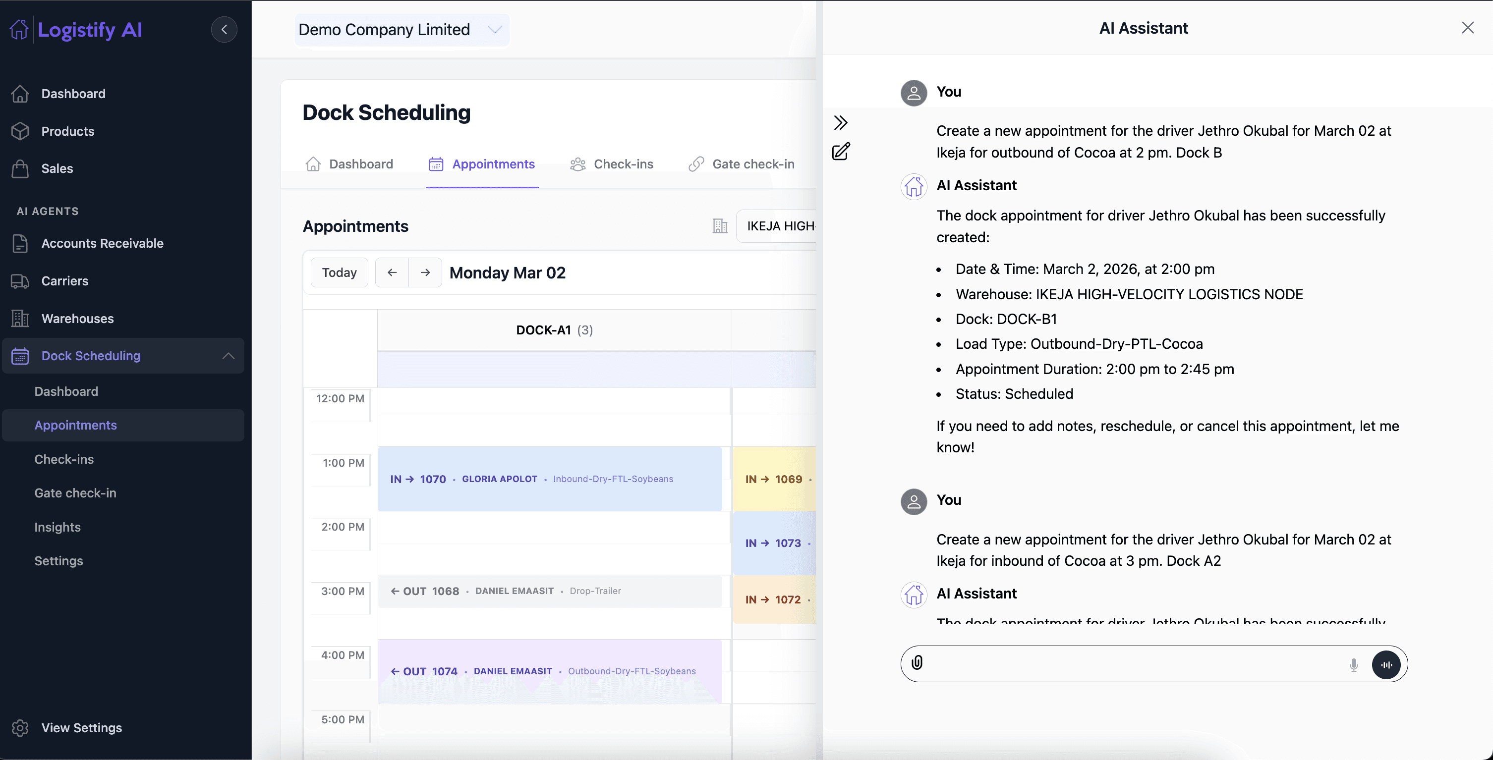
Task: Click the Logistify AI home logo icon
Action: click(x=19, y=29)
